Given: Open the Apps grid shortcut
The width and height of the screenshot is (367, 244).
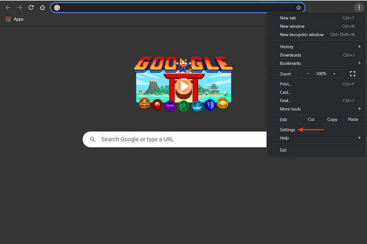Looking at the screenshot, I should click(15, 19).
